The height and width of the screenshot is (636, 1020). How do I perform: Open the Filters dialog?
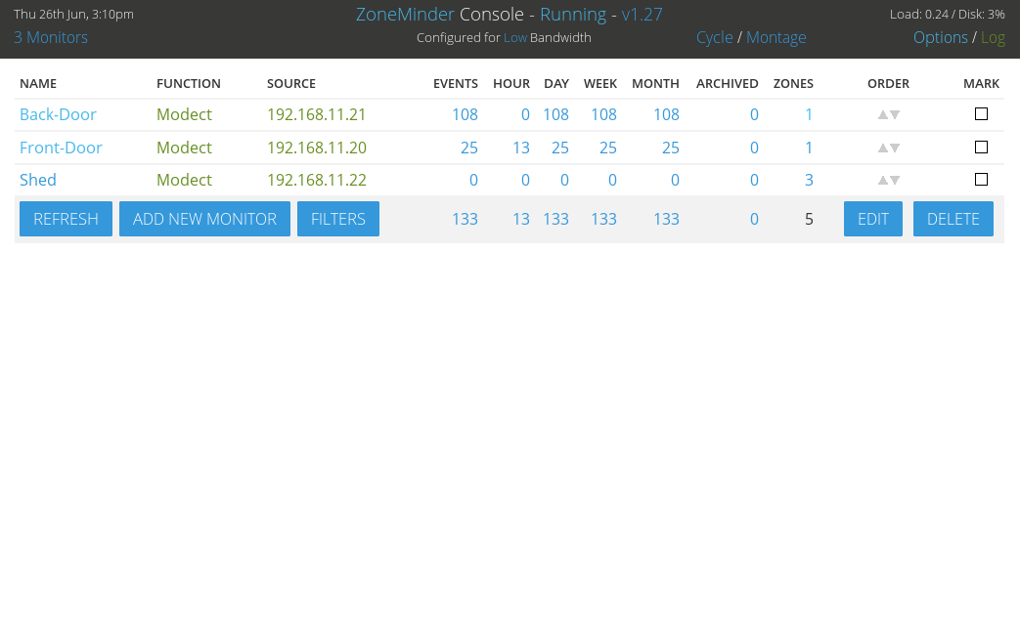338,219
